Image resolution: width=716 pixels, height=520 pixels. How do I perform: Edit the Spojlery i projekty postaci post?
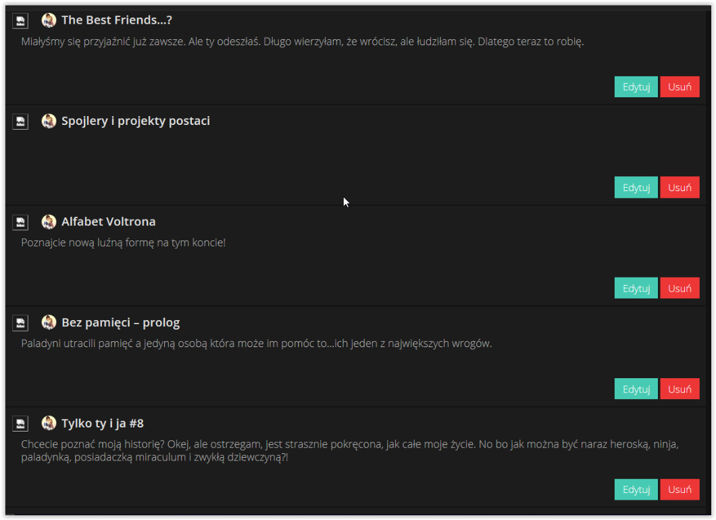pos(636,188)
